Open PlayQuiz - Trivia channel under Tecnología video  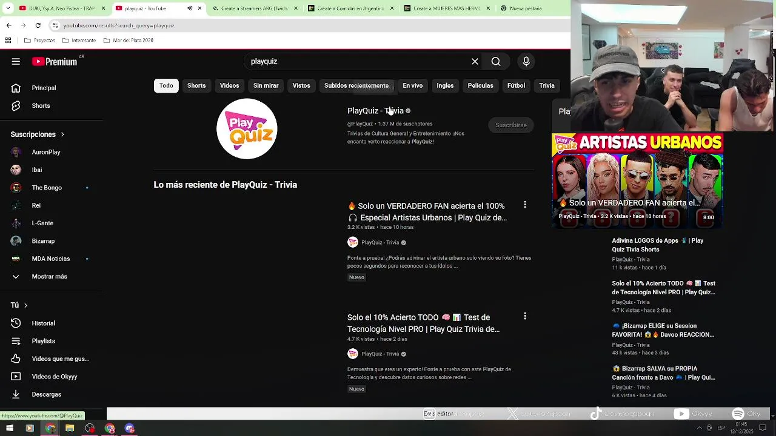[380, 354]
